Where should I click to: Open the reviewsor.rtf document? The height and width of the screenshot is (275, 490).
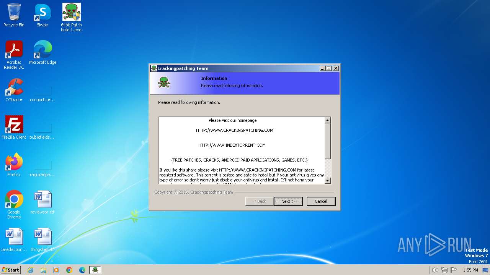point(42,202)
